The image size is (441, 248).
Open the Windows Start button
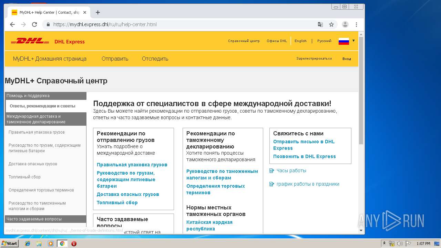(x=9, y=243)
